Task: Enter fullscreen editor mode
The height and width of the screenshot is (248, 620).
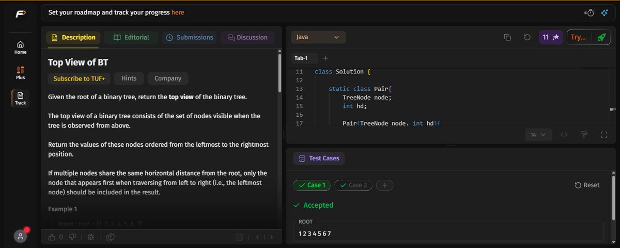Action: click(x=603, y=135)
